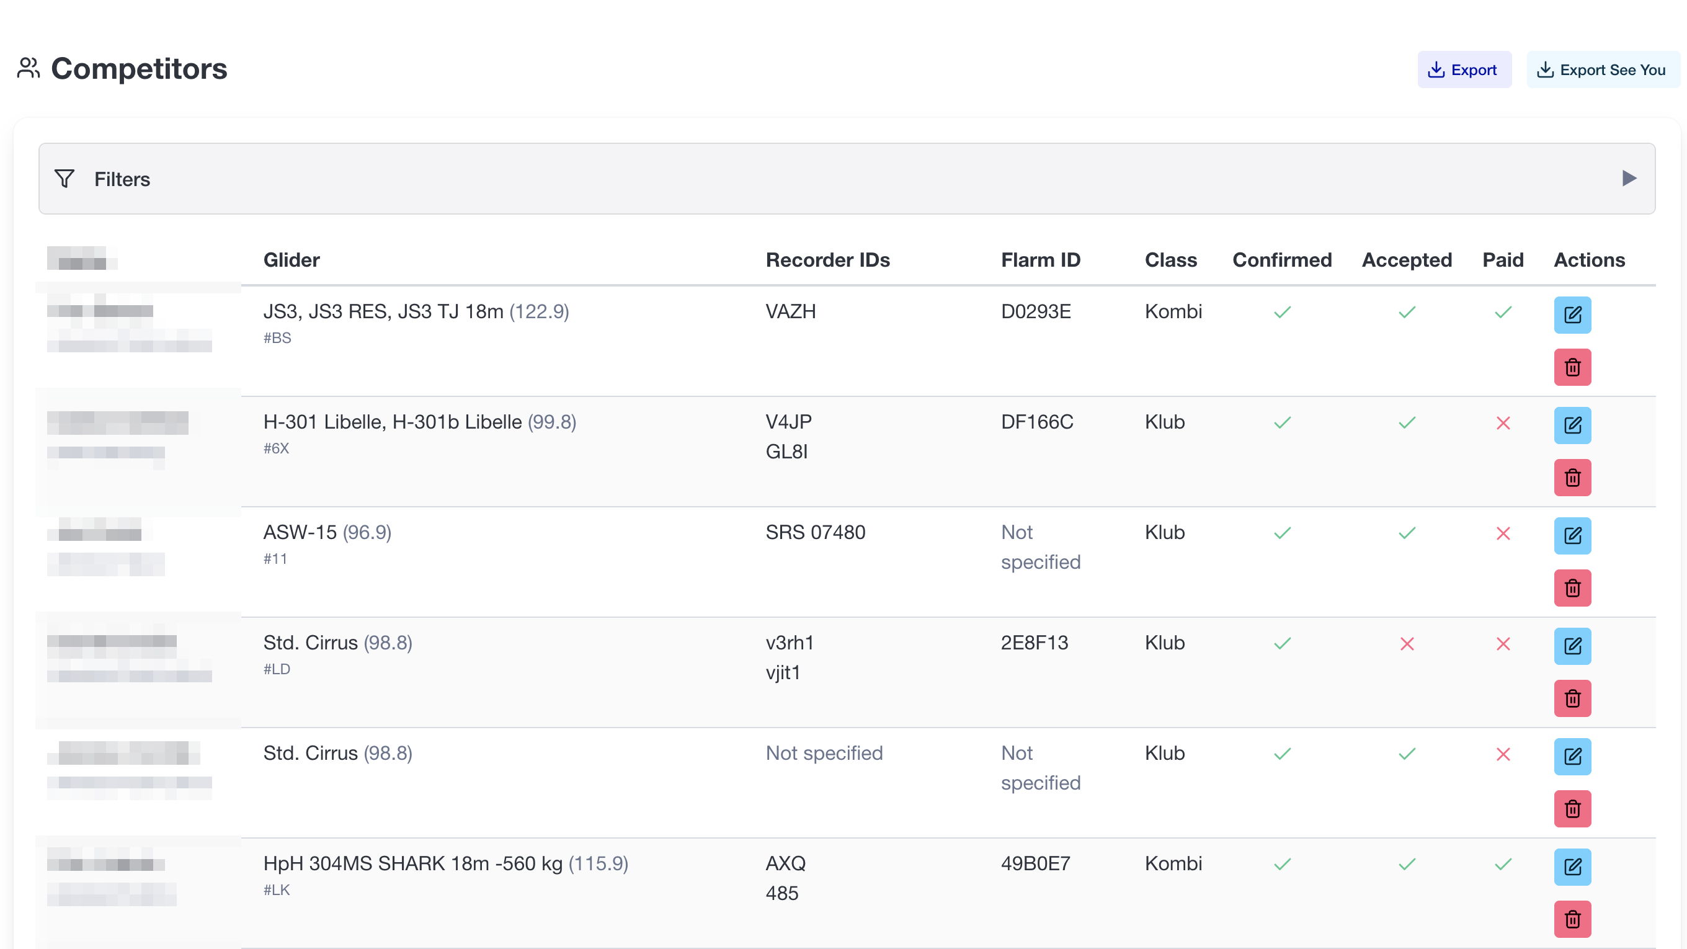The width and height of the screenshot is (1687, 949).
Task: Delete the HpH 304MS SHARK entry
Action: [x=1572, y=919]
